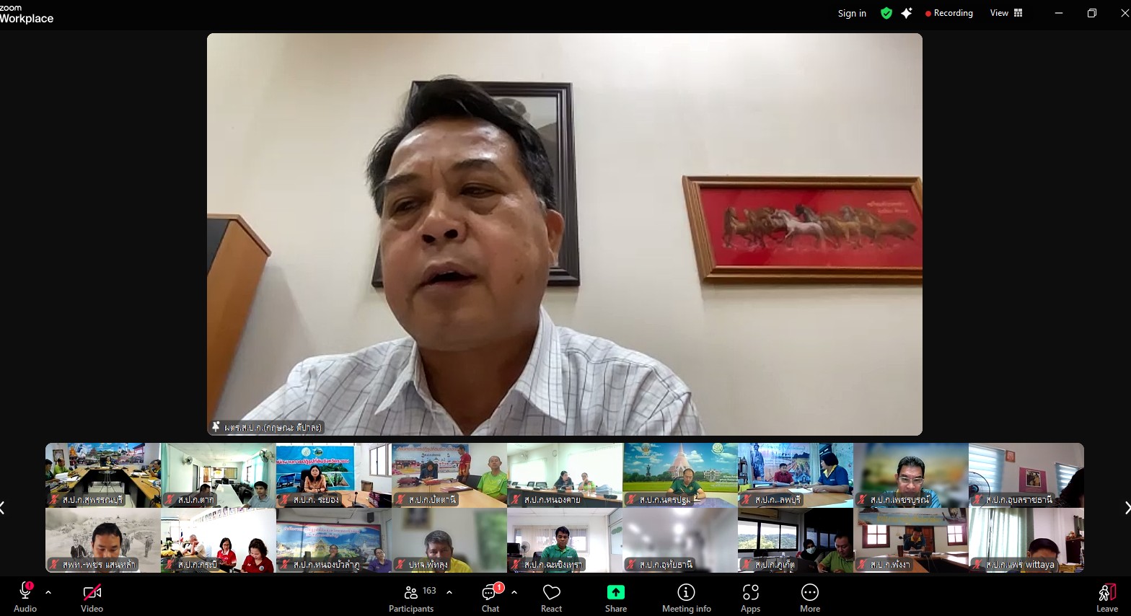
Task: Select the ส.ป.ก.หนองบัวลำภู participant thumbnail
Action: [x=334, y=540]
